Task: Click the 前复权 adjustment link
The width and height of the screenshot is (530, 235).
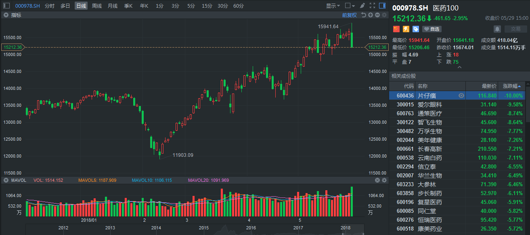Action: click(349, 15)
